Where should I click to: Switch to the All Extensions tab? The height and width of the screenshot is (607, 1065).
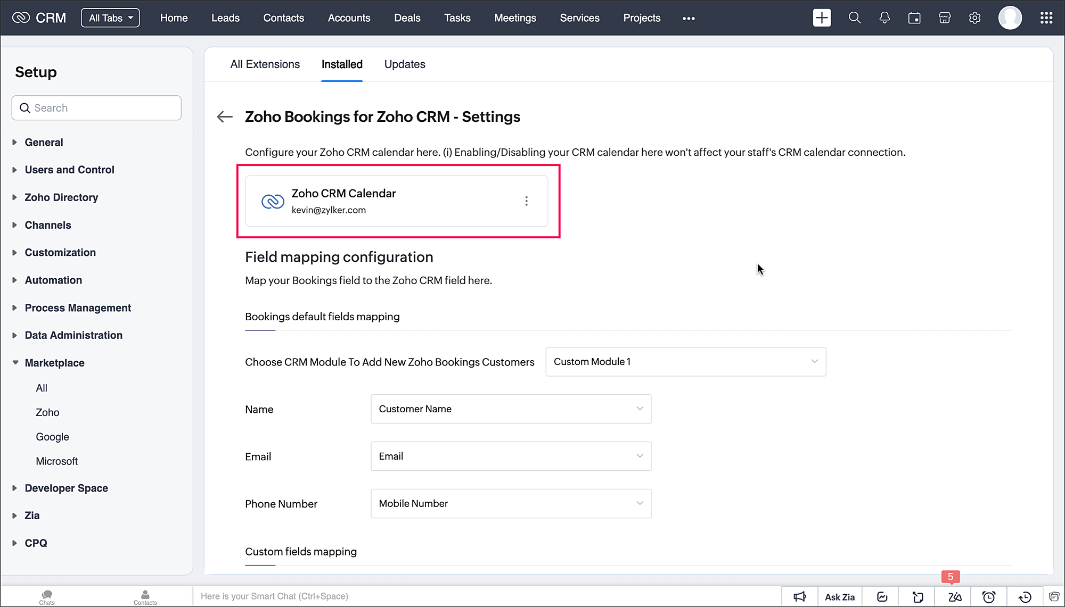(265, 64)
